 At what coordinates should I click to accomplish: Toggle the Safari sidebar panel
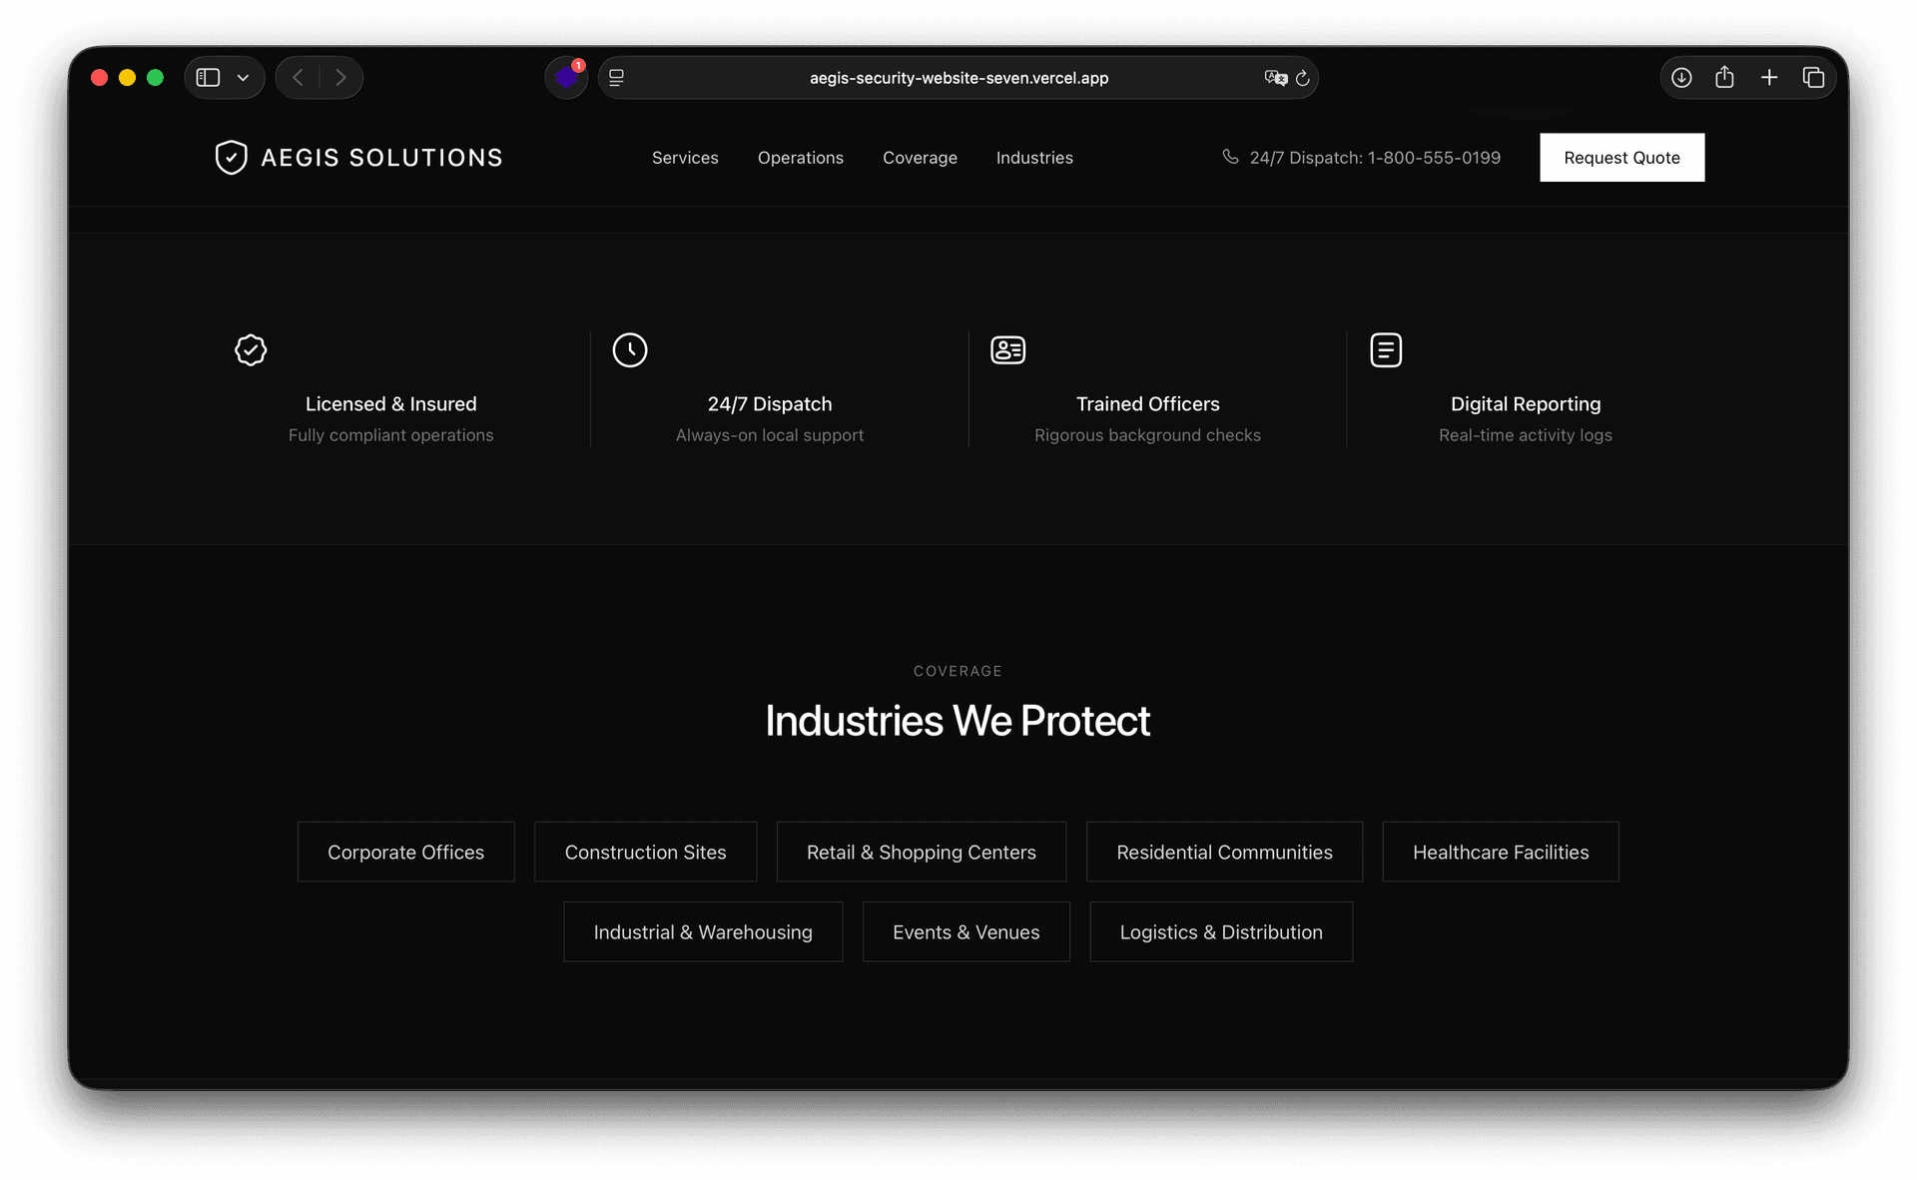(x=209, y=77)
